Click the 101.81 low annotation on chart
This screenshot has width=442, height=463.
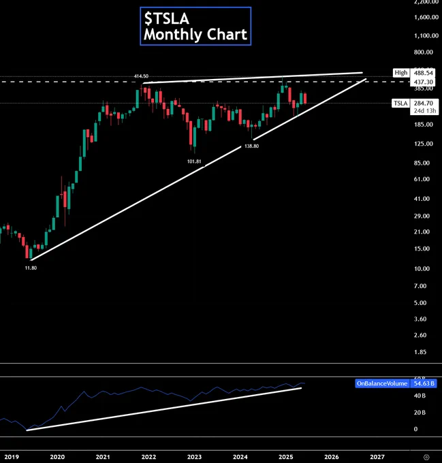pyautogui.click(x=194, y=161)
